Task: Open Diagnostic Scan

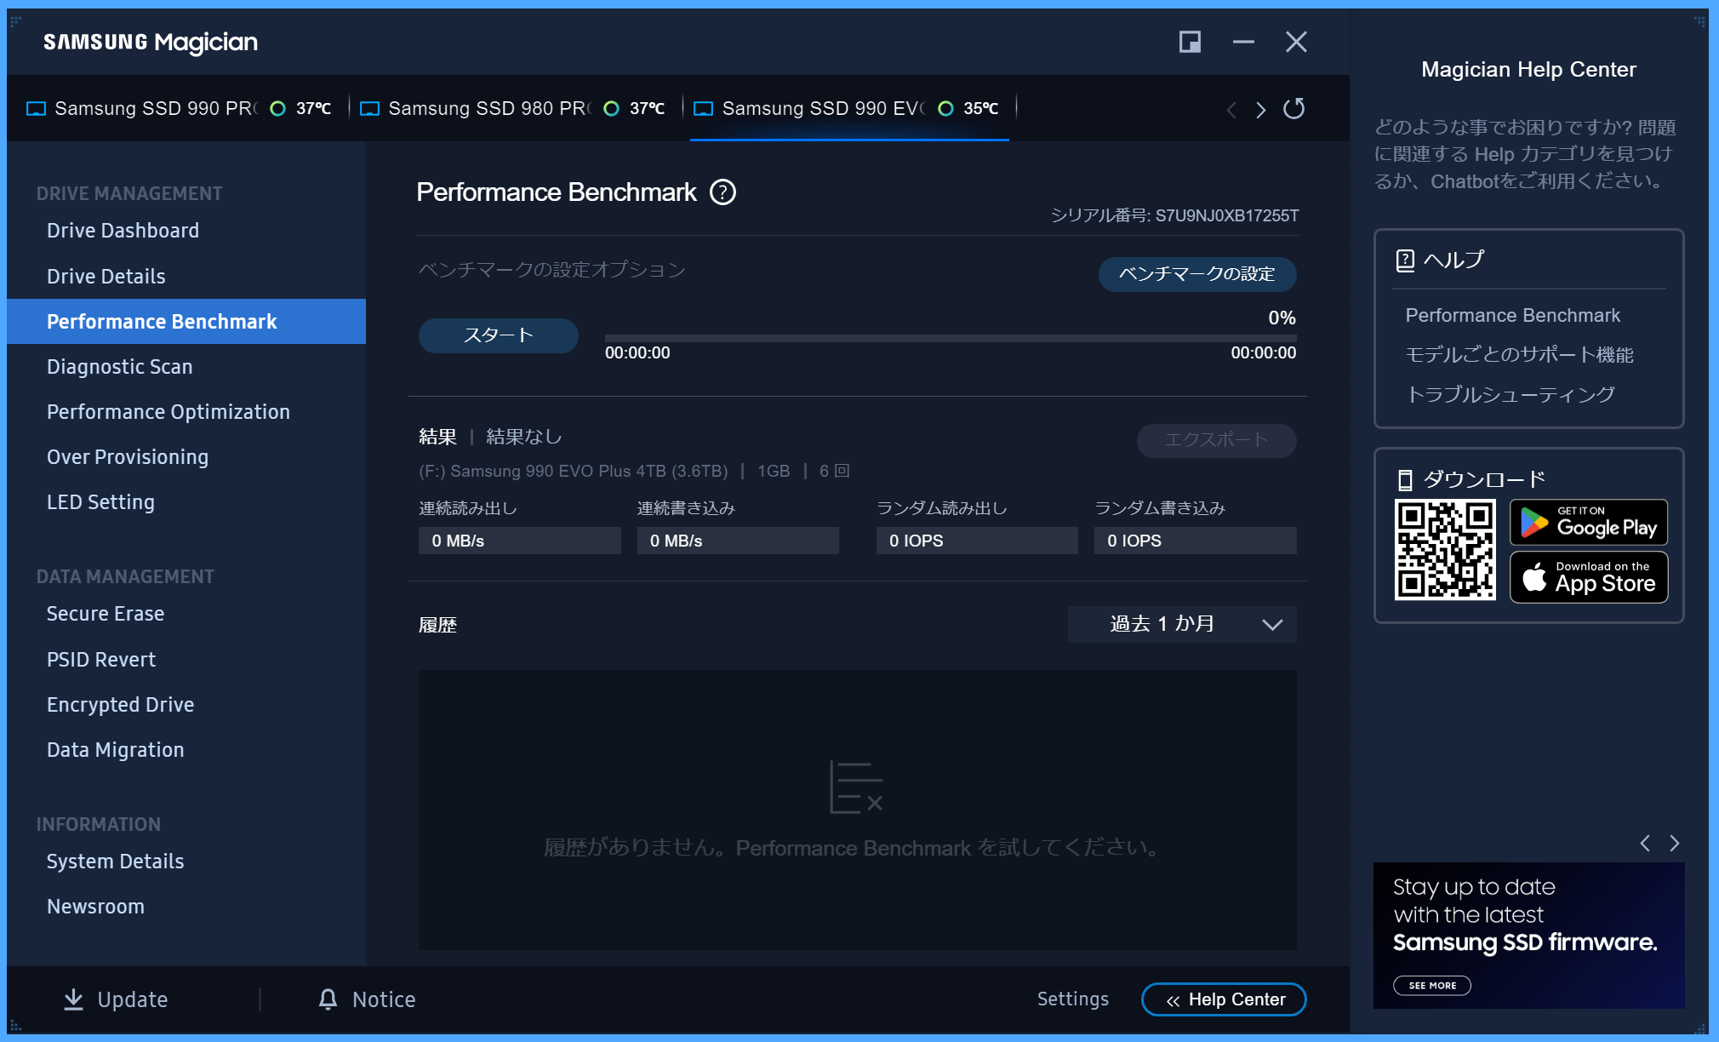Action: [119, 367]
